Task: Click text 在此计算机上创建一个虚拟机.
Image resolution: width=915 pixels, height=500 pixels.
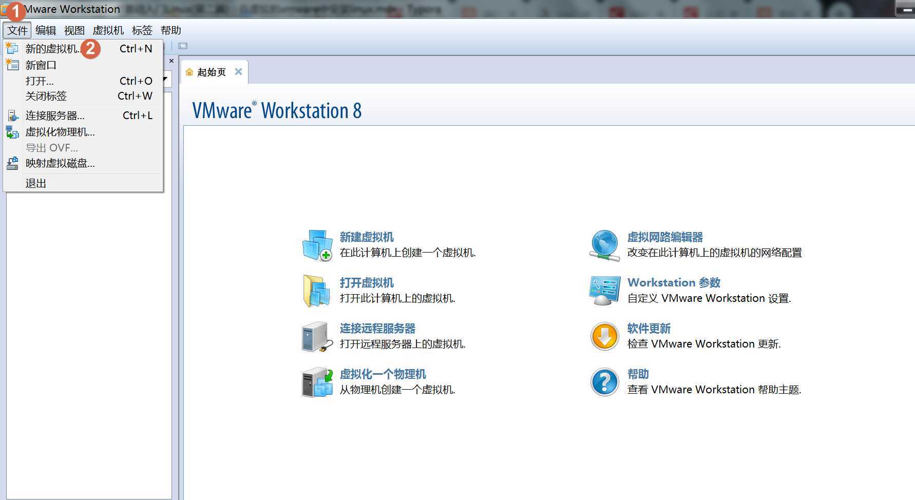Action: coord(408,253)
